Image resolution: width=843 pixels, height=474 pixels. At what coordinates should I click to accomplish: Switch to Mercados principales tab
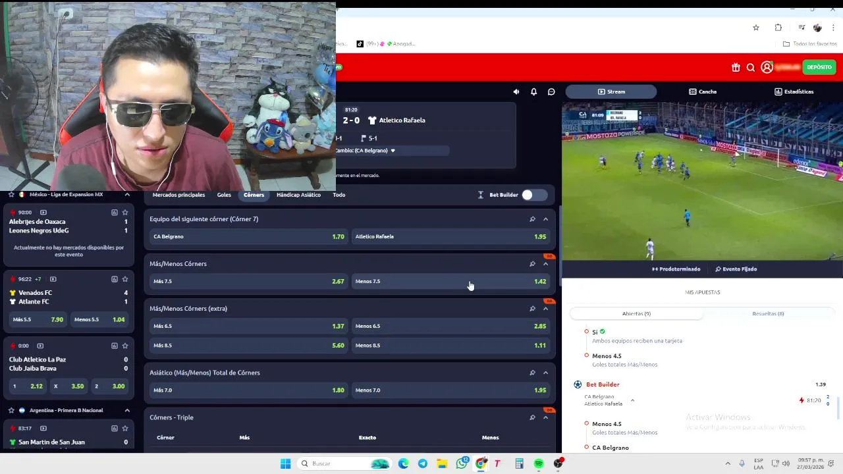pyautogui.click(x=178, y=195)
